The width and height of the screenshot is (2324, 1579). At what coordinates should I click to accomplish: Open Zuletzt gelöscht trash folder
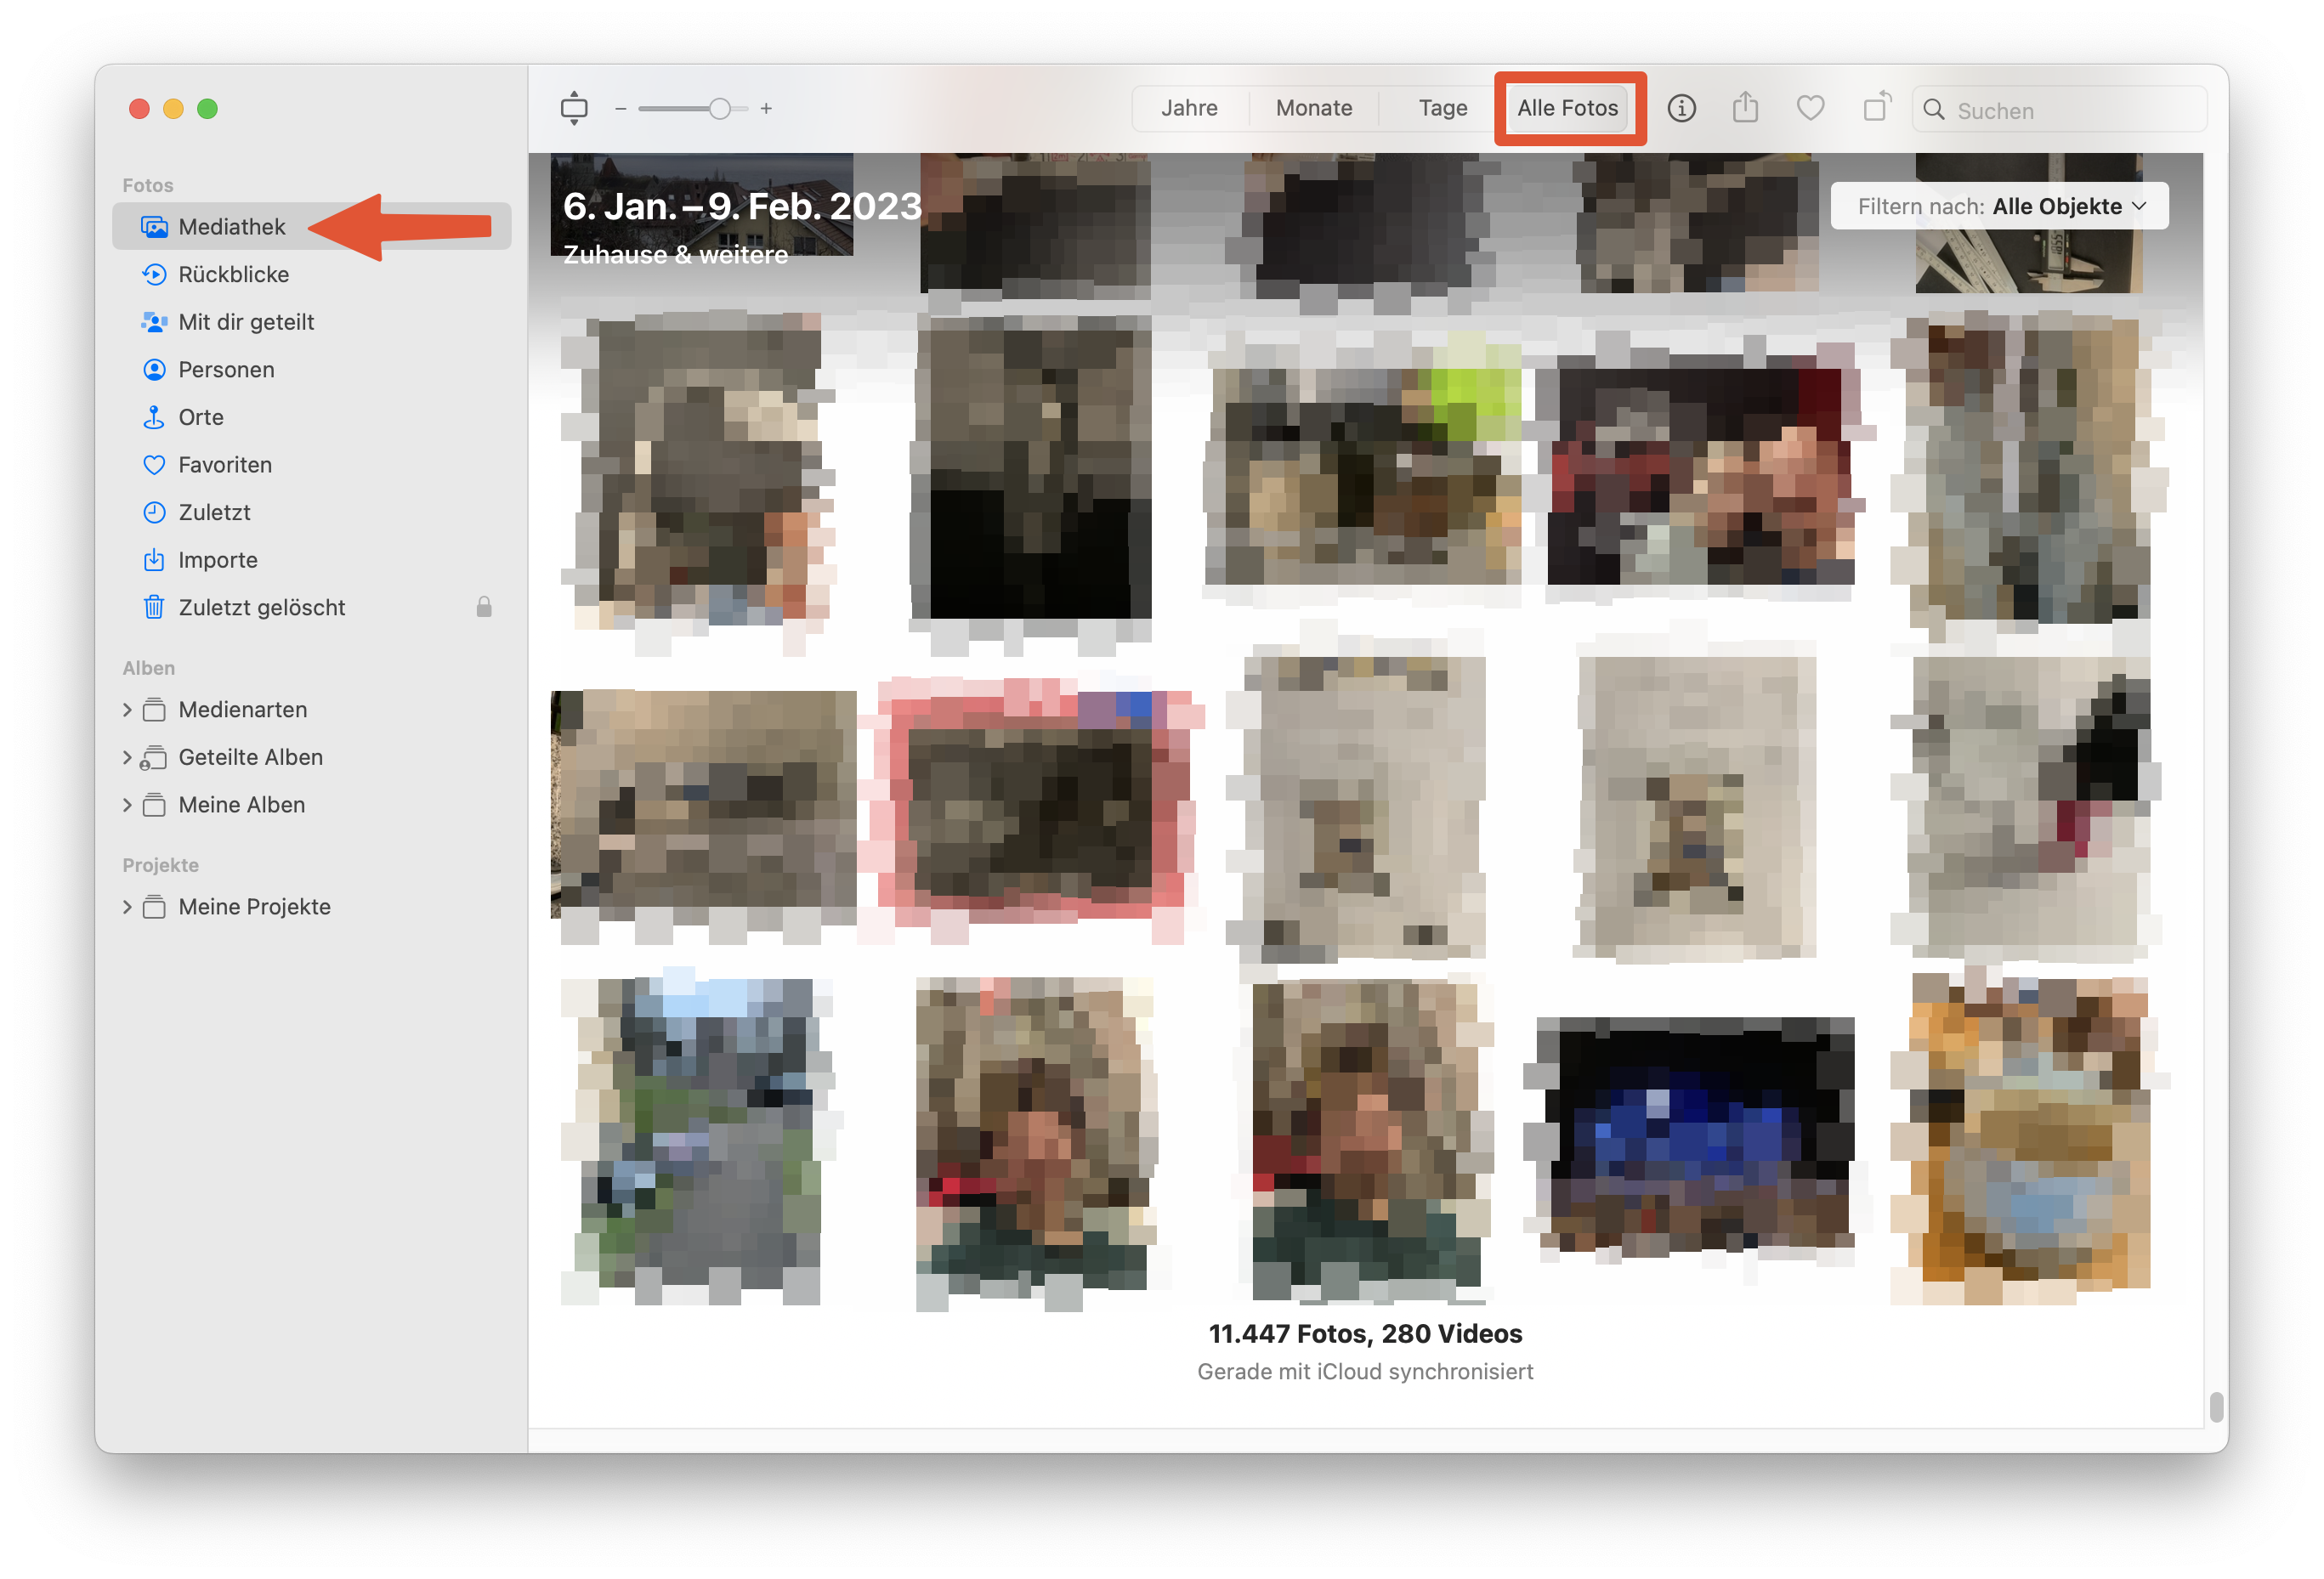click(x=261, y=607)
